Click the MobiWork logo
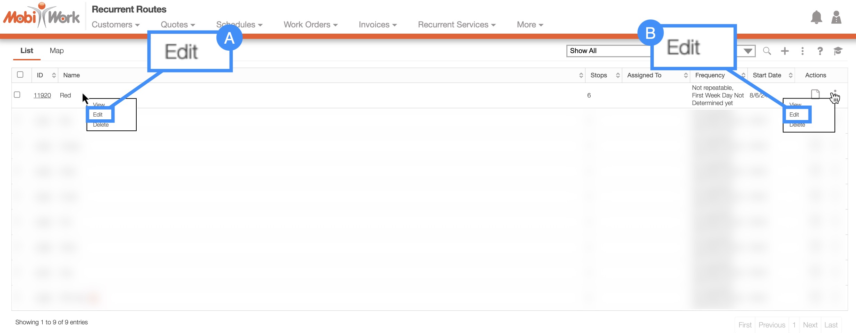 tap(42, 16)
